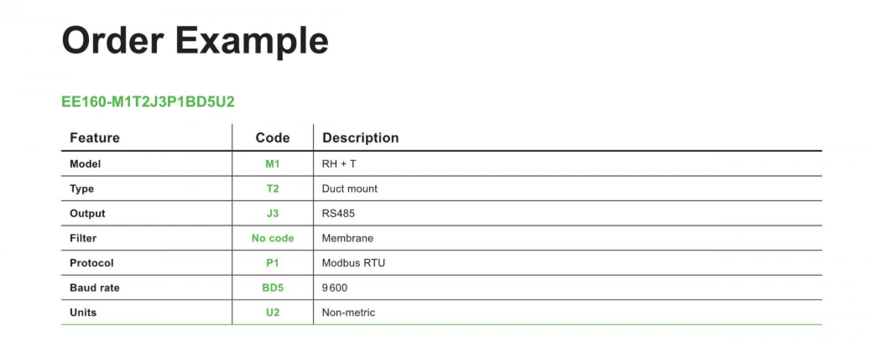This screenshot has width=881, height=352.
Task: Select the BD5 baud rate code
Action: pyautogui.click(x=273, y=287)
